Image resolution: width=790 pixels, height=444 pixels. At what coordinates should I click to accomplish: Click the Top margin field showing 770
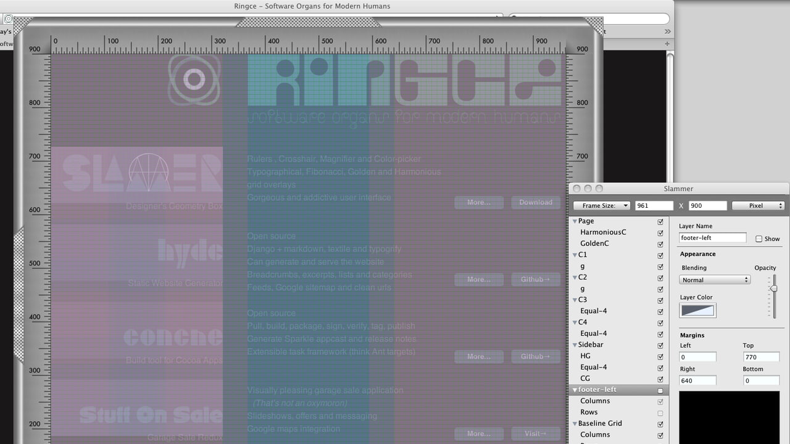(x=761, y=357)
